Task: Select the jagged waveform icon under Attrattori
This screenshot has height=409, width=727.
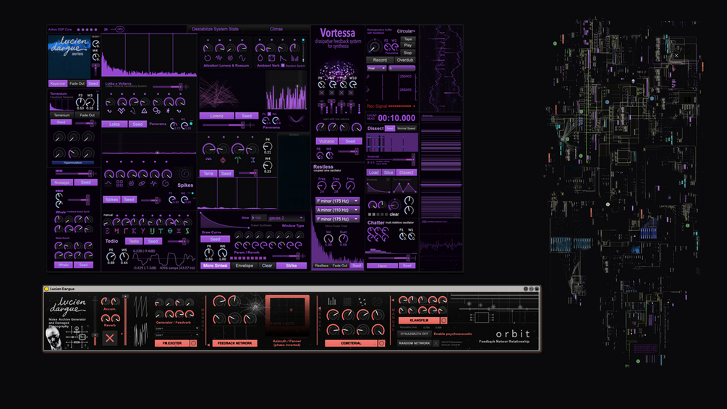Action: coord(219,58)
